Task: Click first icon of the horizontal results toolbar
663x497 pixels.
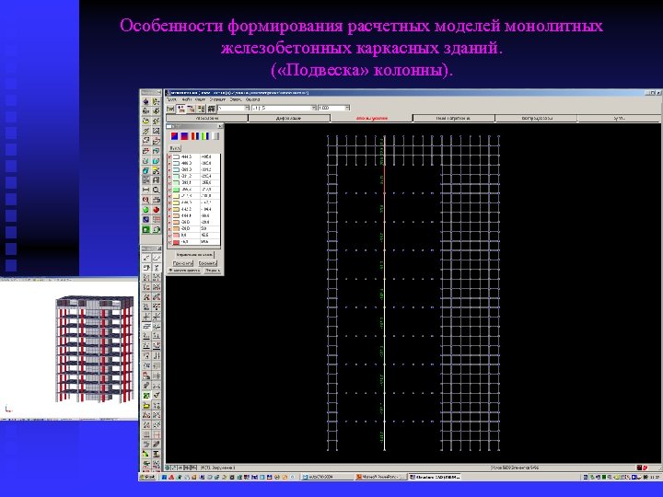Action: [170, 109]
